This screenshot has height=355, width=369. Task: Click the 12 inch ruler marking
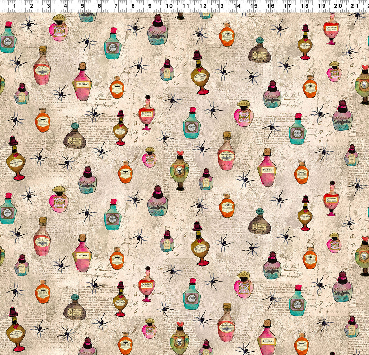pyautogui.click(x=203, y=6)
